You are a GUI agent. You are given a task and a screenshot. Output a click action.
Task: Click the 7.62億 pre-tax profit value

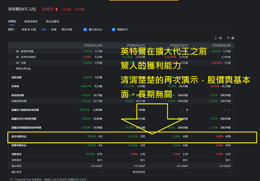point(98,77)
